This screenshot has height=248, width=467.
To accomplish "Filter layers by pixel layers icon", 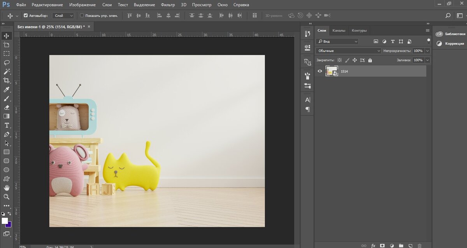I will [376, 41].
